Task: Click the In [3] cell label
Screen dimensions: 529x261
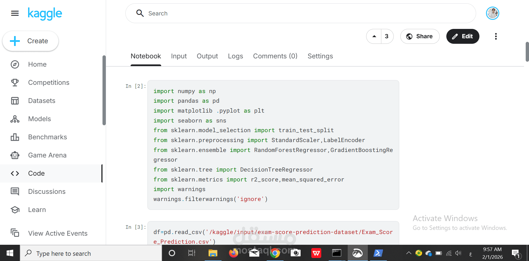Action: click(x=136, y=227)
